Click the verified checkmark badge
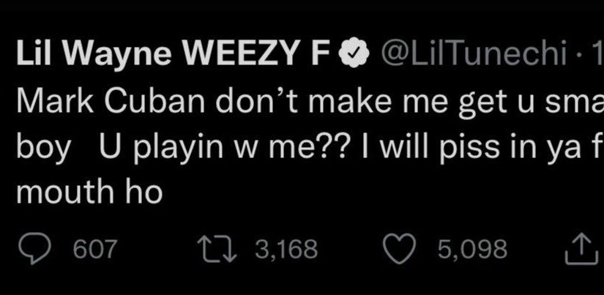604x295 pixels. click(x=354, y=54)
